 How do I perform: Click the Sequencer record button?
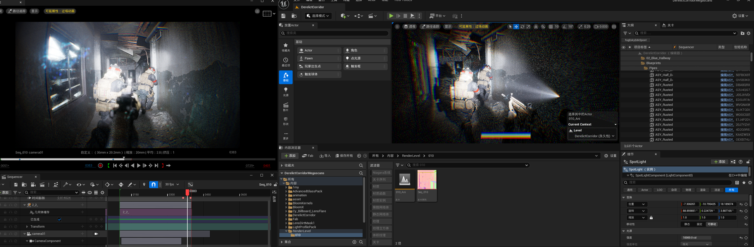coord(100,165)
